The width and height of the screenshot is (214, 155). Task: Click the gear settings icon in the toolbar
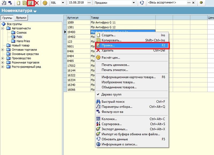point(201,3)
